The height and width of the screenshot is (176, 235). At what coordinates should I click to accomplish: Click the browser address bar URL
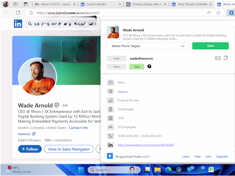point(68,13)
